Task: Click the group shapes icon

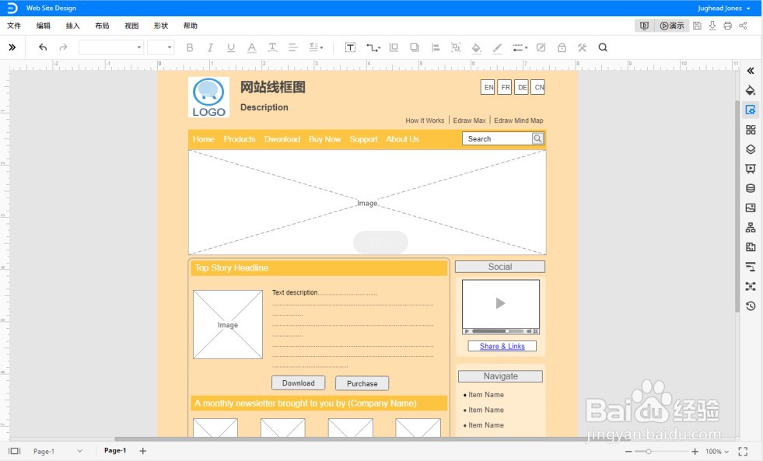Action: tap(456, 47)
